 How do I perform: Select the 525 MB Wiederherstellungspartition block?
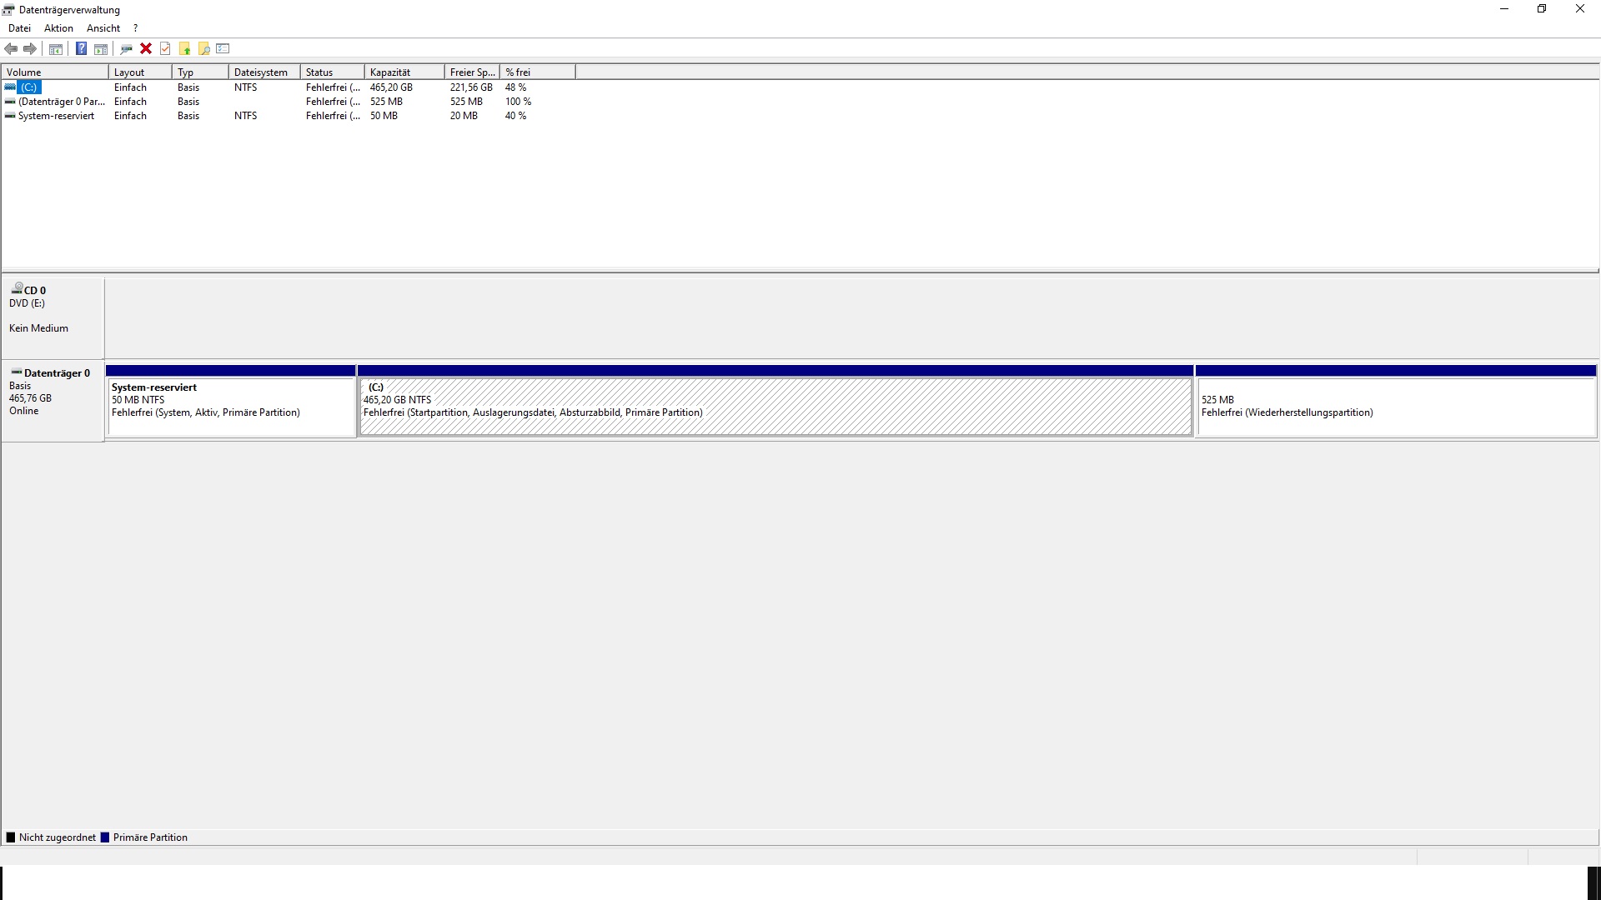pyautogui.click(x=1396, y=407)
